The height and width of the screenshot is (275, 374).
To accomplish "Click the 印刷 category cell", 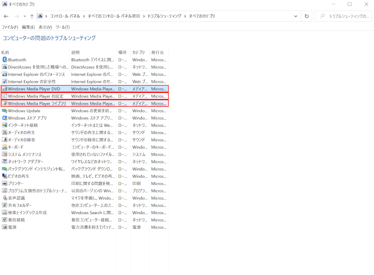I will [137, 184].
